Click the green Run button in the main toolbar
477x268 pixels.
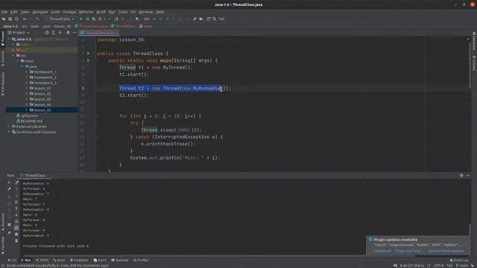click(x=81, y=19)
